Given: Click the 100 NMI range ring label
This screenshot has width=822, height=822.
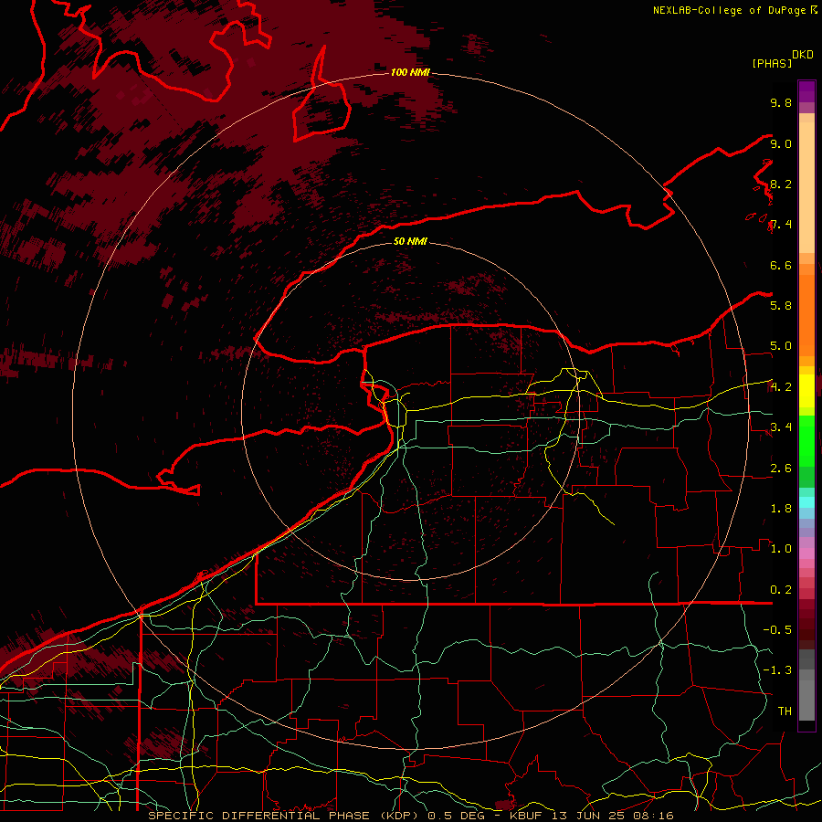Looking at the screenshot, I should (410, 72).
